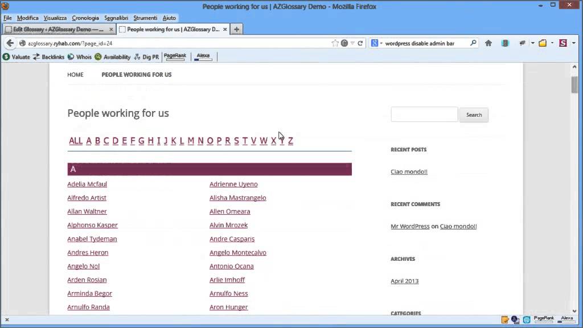Click the magnifier icon in the search bar
This screenshot has height=328, width=583.
pyautogui.click(x=473, y=43)
